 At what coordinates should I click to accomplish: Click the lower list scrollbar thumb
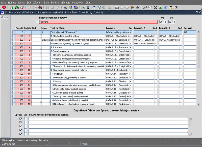[x=190, y=123]
